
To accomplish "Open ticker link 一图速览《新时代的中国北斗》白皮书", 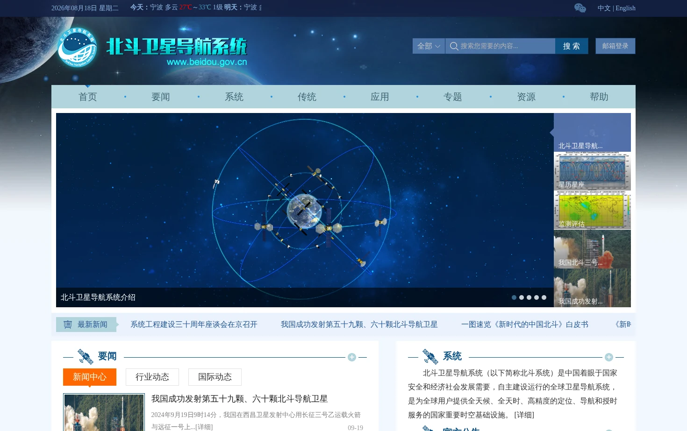I will [x=524, y=325].
